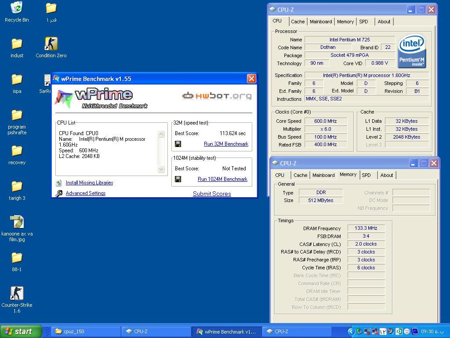Image resolution: width=450 pixels, height=338 pixels.
Task: Click the Specification field in CPU-Z
Action: [x=367, y=75]
